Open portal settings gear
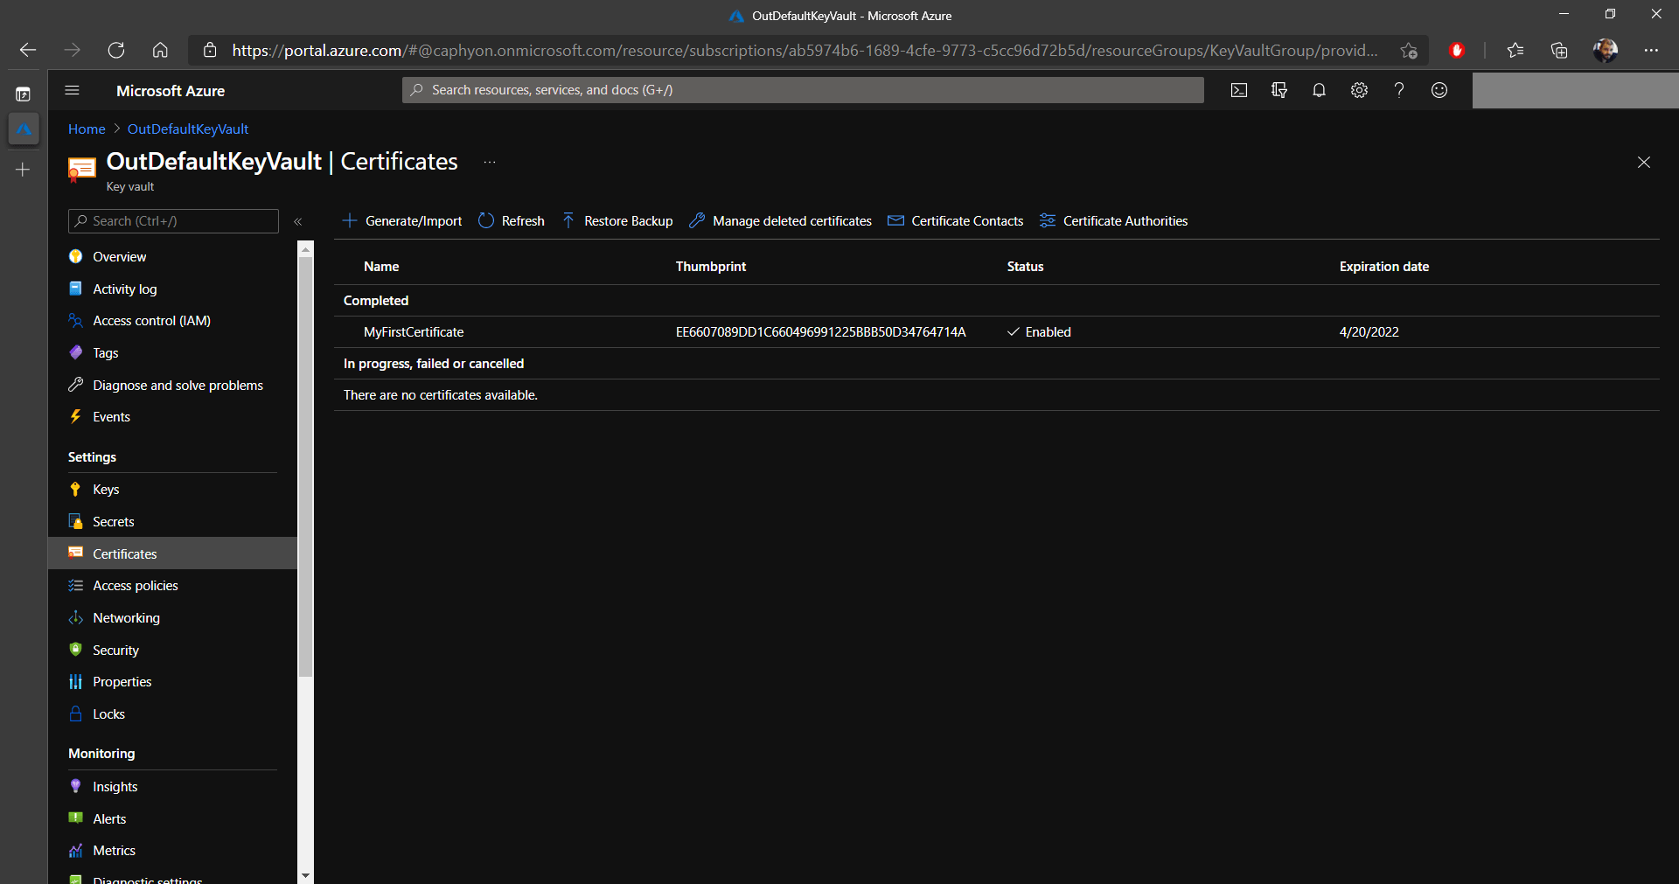 point(1359,90)
